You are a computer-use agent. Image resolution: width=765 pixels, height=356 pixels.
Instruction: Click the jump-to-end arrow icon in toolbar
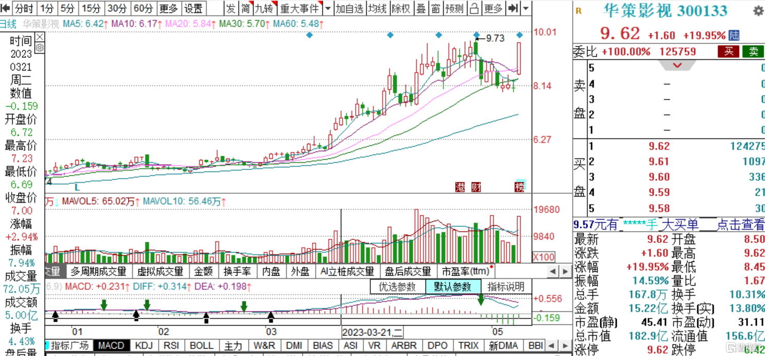pyautogui.click(x=513, y=8)
